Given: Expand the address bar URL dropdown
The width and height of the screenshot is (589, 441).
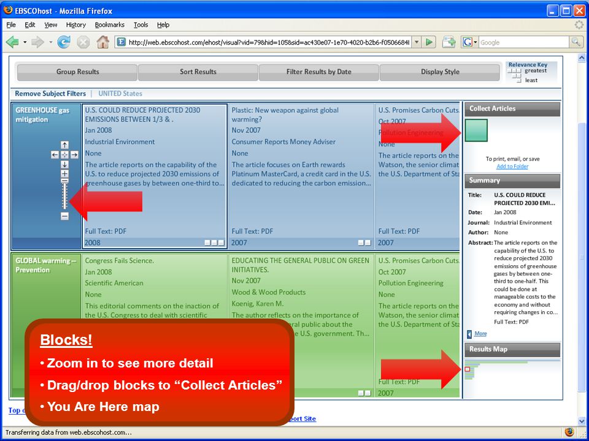Looking at the screenshot, I should [x=416, y=42].
